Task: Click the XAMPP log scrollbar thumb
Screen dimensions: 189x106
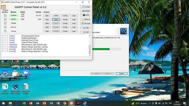Action: pos(90,50)
